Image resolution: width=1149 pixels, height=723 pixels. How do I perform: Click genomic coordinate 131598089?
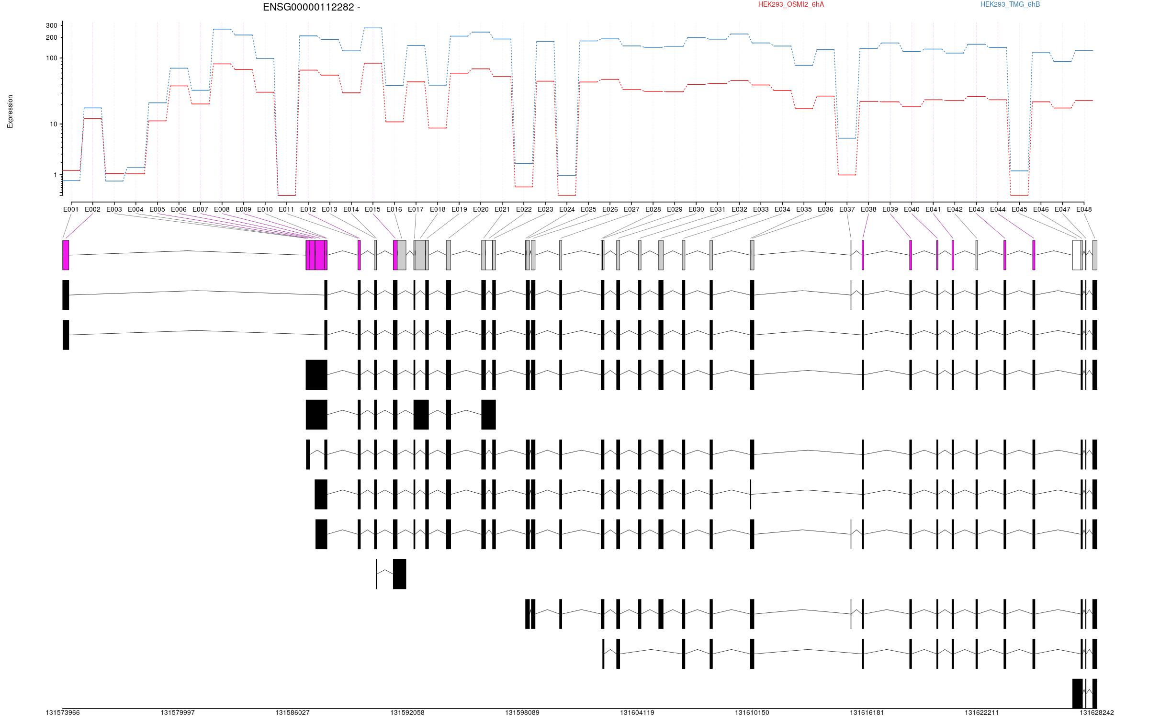522,712
